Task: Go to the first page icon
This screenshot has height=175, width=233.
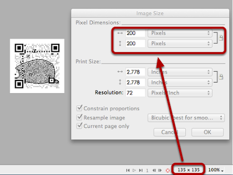Action: (128, 170)
